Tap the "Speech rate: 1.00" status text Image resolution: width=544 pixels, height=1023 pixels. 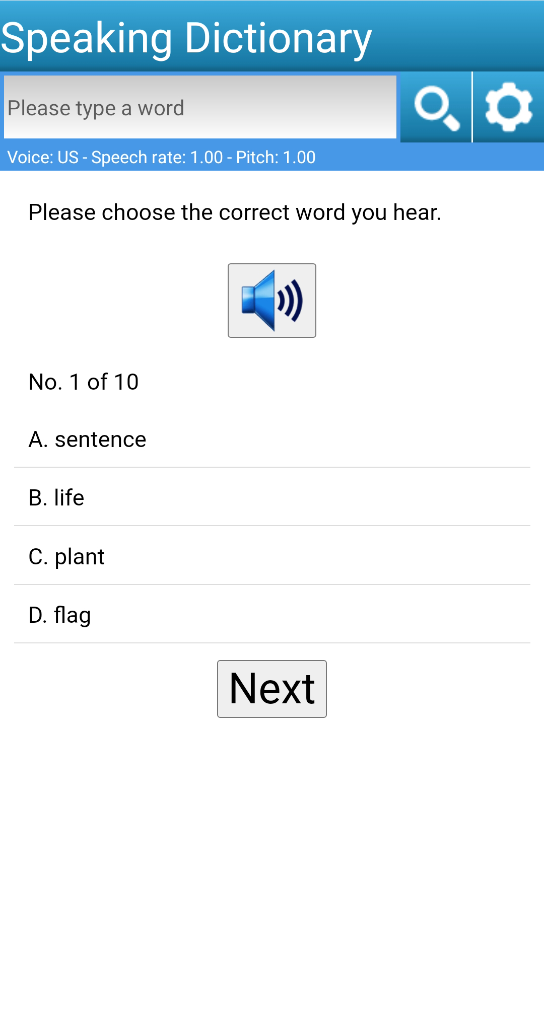coord(157,158)
